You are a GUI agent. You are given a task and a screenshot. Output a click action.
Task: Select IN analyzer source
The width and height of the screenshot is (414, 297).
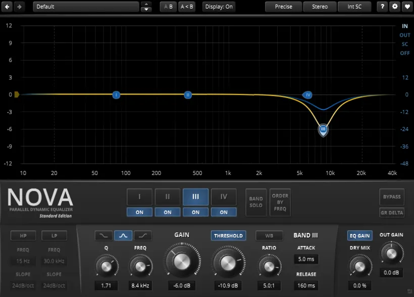pos(405,26)
